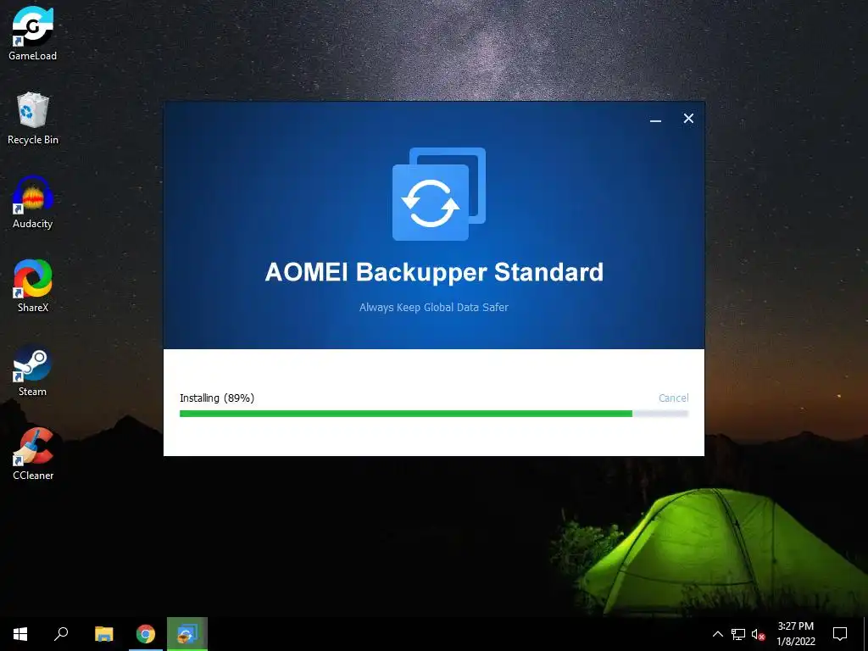Click the muted volume tray icon
This screenshot has width=868, height=651.
[x=758, y=634]
